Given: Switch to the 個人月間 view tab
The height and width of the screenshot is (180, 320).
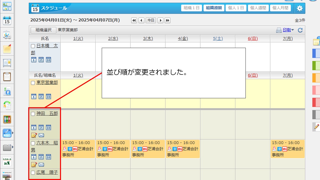Looking at the screenshot, I should click(280, 8).
